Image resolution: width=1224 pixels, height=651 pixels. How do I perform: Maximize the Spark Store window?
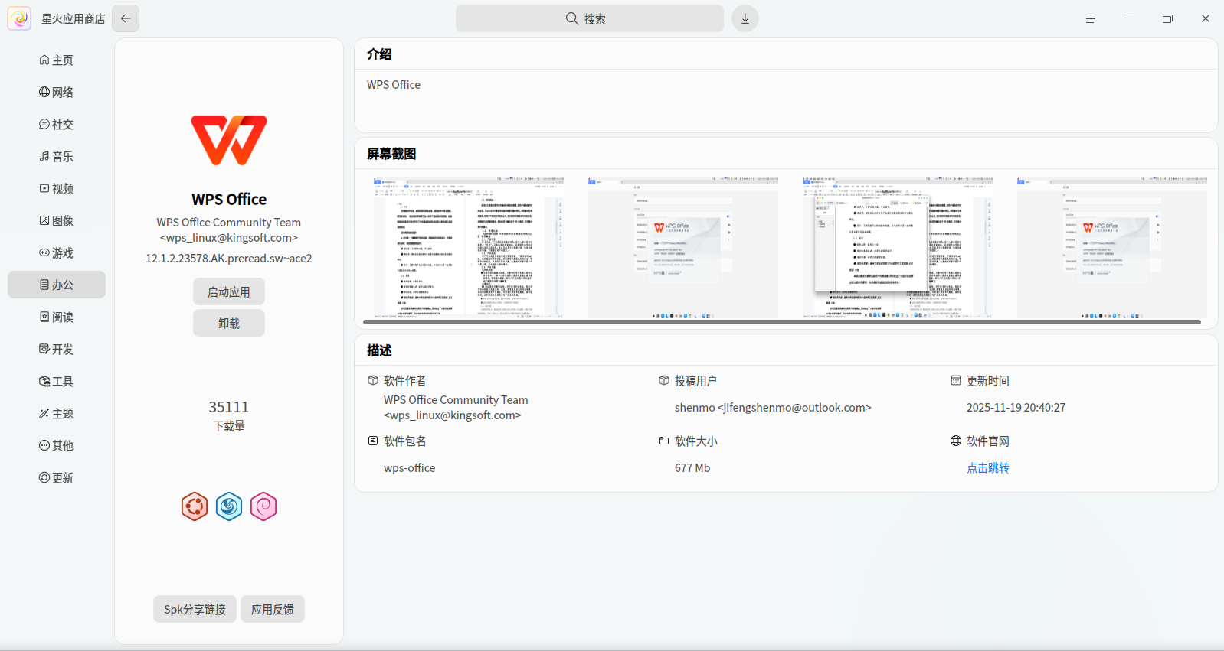1167,18
